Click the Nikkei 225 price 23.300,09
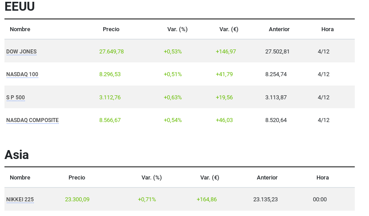Image resolution: width=369 pixels, height=216 pixels. coord(77,200)
